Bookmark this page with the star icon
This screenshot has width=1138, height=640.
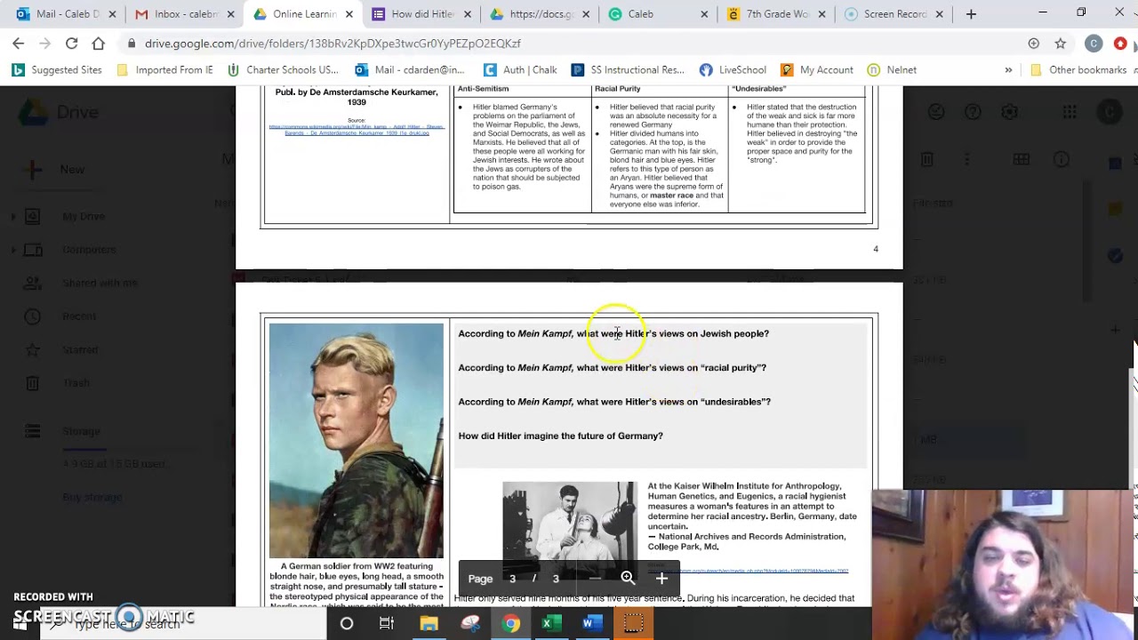(x=1060, y=43)
